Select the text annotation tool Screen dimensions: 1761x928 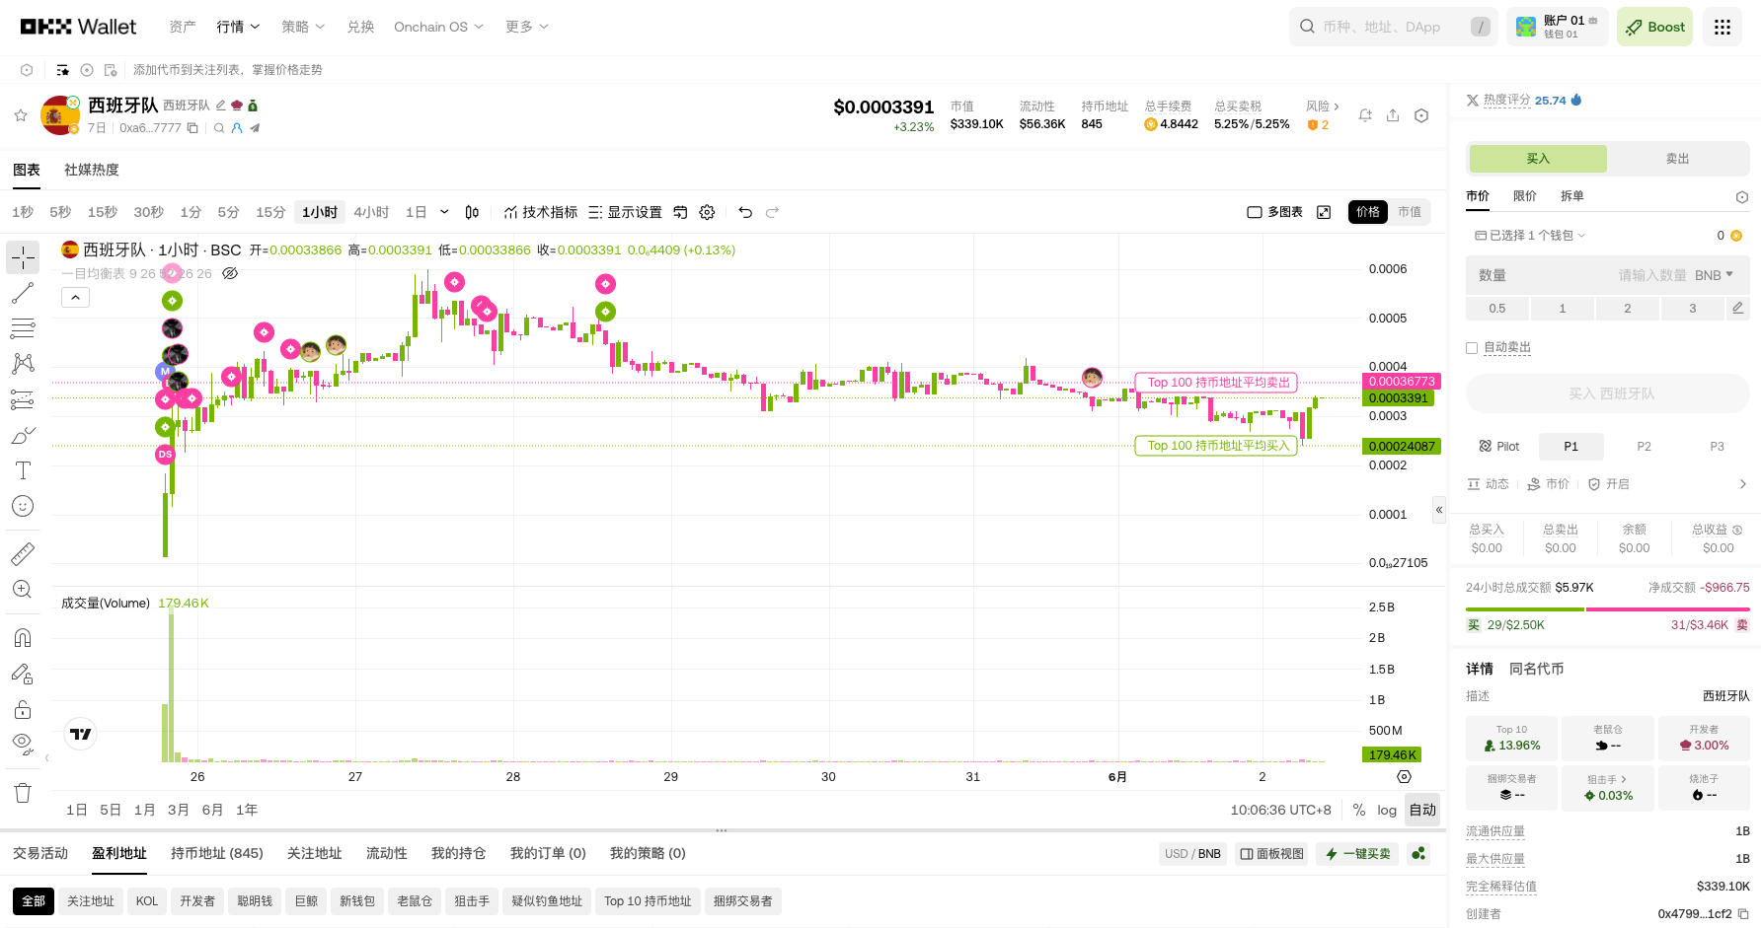(x=23, y=470)
